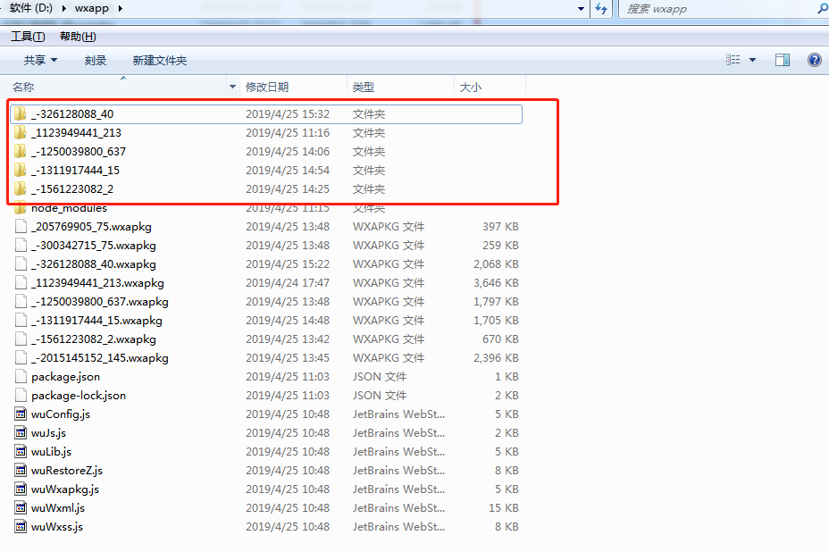The height and width of the screenshot is (552, 829).
Task: Open the 名称 column filter dropdown arrow
Action: point(232,87)
